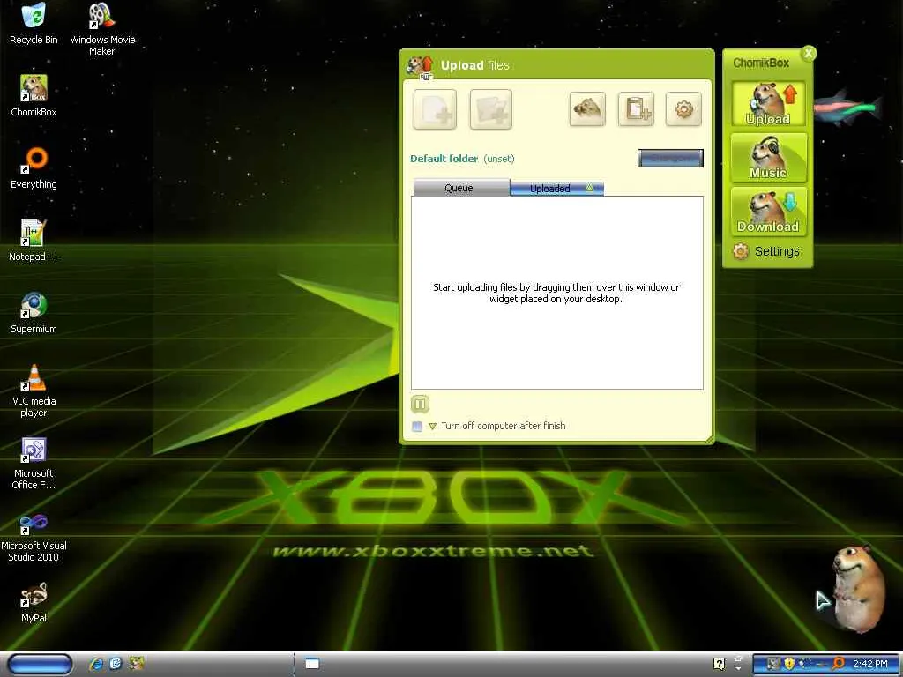Open Music in the ChomikBox widget
Image resolution: width=903 pixels, height=677 pixels.
(768, 158)
